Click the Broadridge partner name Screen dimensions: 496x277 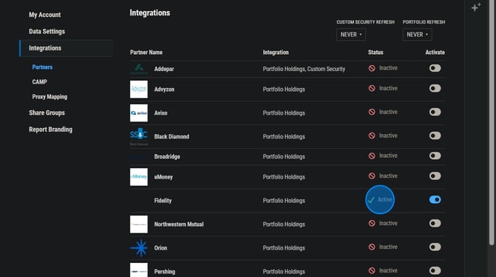(167, 157)
